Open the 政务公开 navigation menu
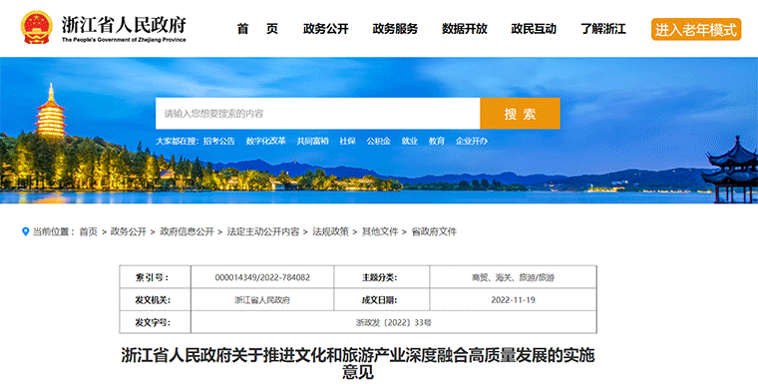The height and width of the screenshot is (384, 758). click(x=326, y=29)
